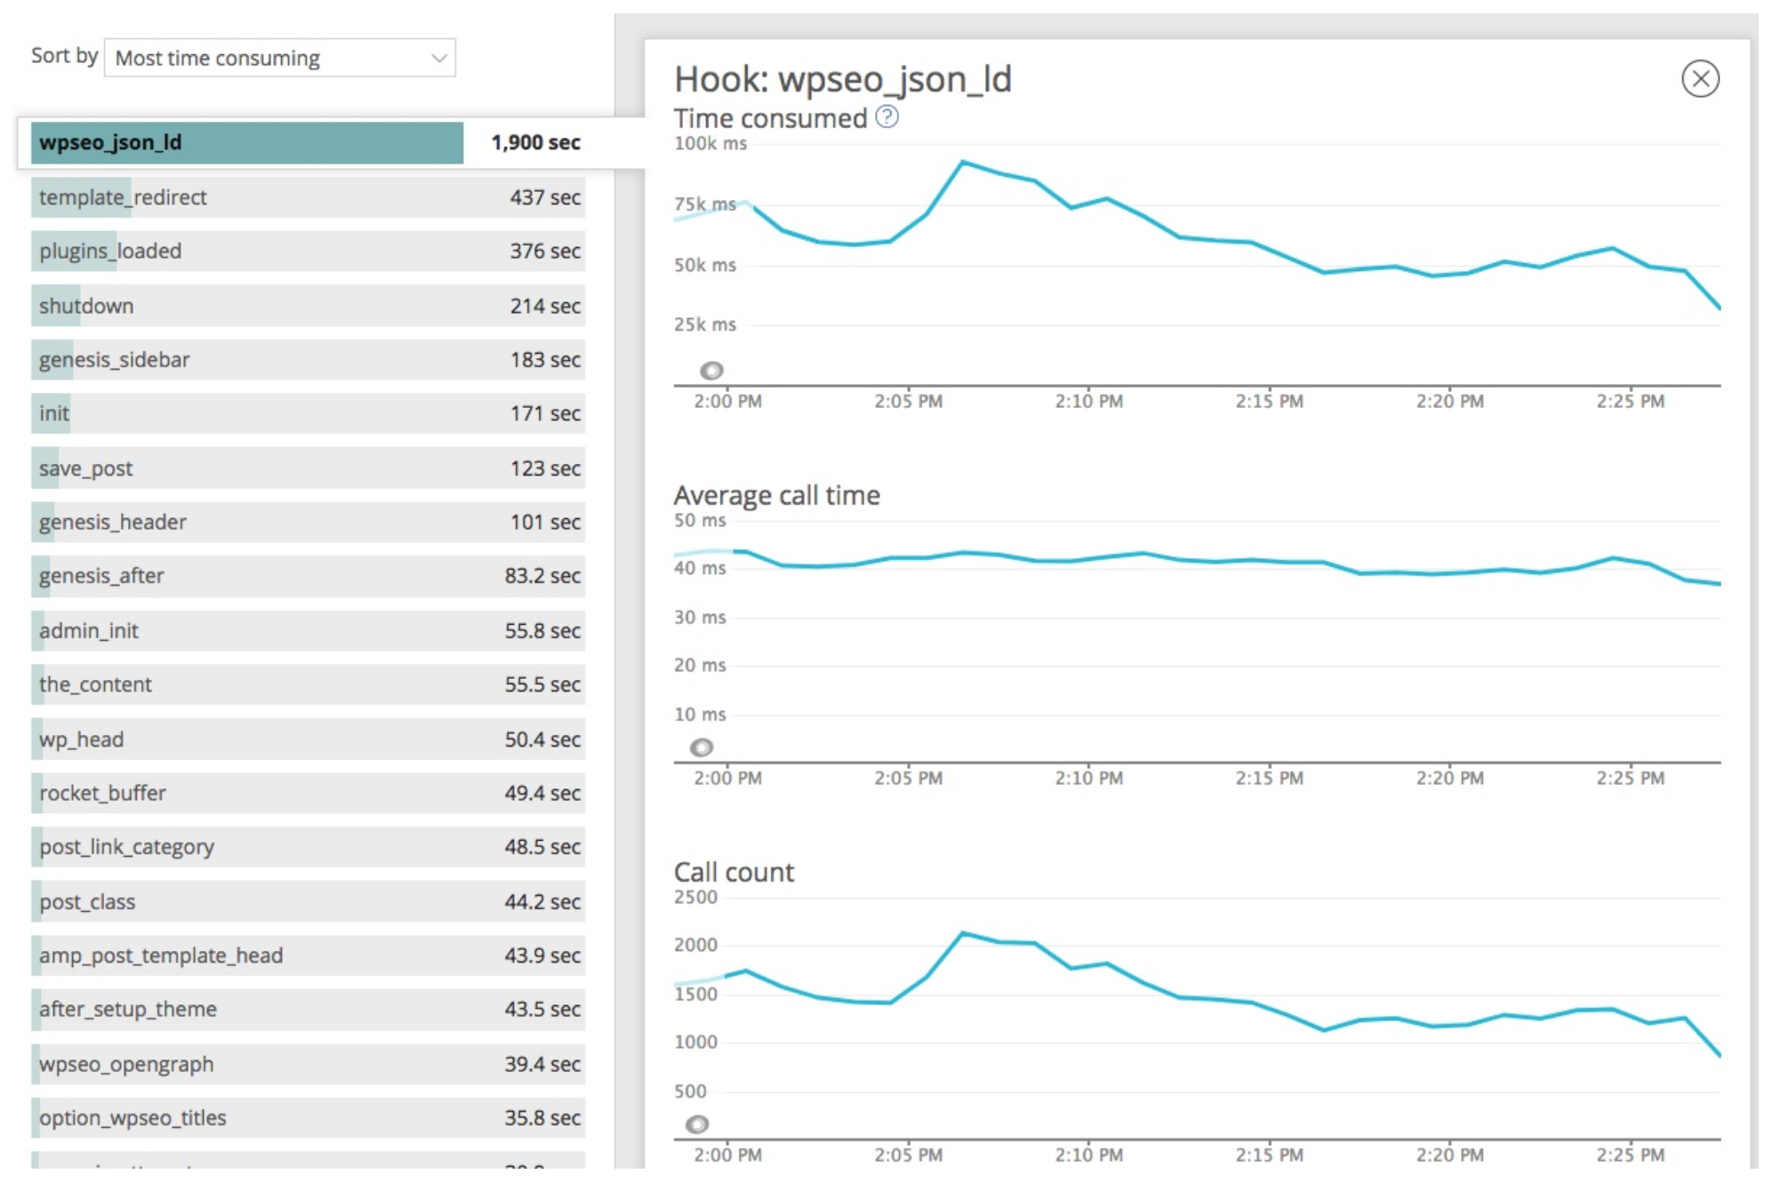This screenshot has height=1198, width=1766.
Task: Select the post_link_category hook row
Action: [308, 848]
